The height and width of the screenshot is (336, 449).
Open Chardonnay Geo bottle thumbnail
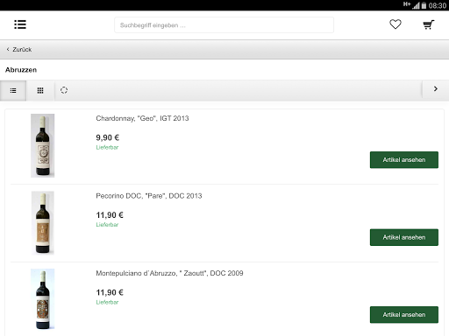(43, 145)
